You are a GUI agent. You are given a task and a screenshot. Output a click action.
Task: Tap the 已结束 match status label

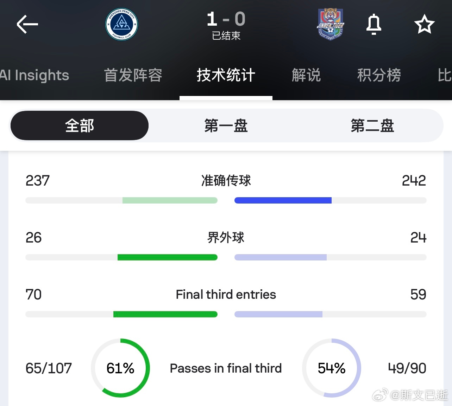(226, 36)
